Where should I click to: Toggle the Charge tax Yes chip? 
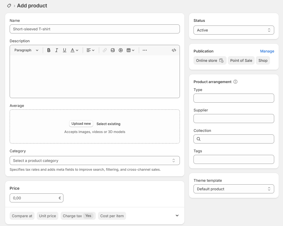click(x=78, y=216)
